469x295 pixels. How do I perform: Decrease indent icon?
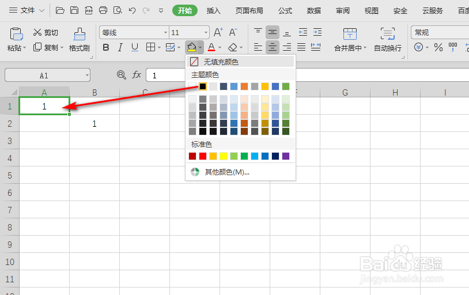302,32
